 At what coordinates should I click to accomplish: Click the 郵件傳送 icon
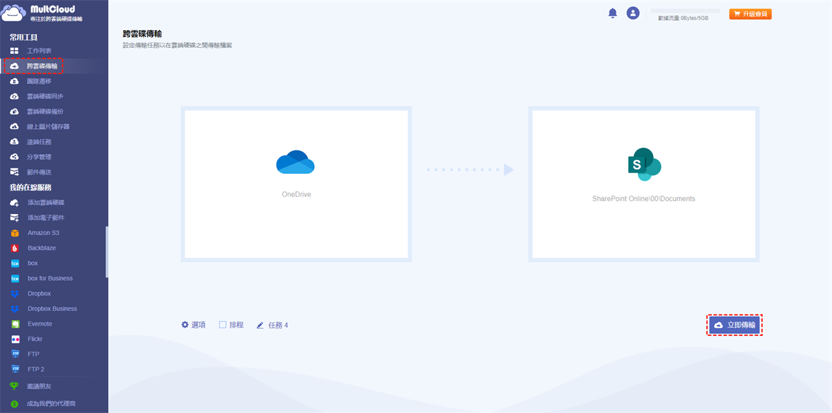(14, 173)
